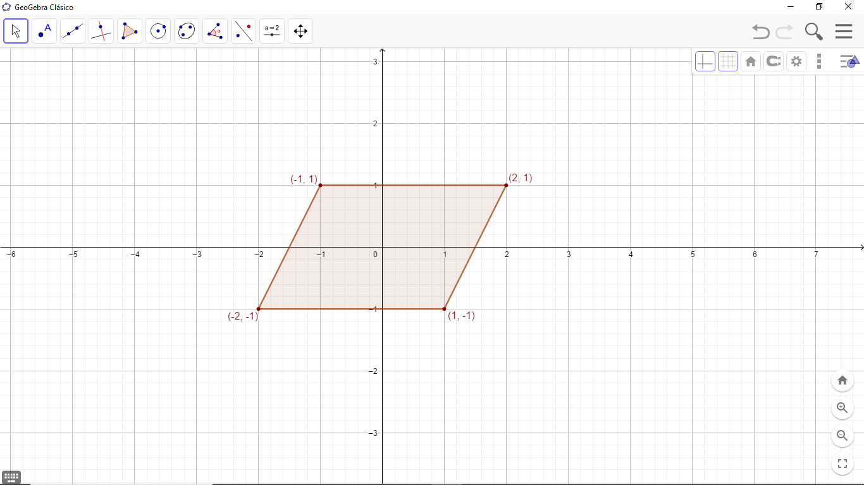Open the virtual keyboard button
The width and height of the screenshot is (864, 485).
11,477
